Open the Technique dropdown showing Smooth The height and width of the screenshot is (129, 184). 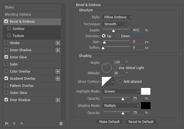click(115, 24)
